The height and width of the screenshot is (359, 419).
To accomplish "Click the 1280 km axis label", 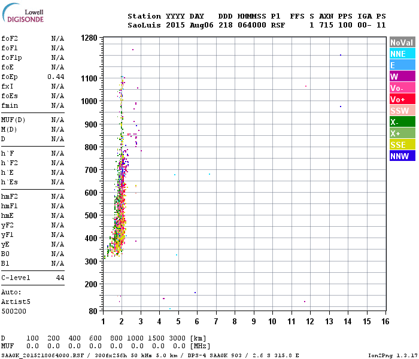I will pos(89,38).
